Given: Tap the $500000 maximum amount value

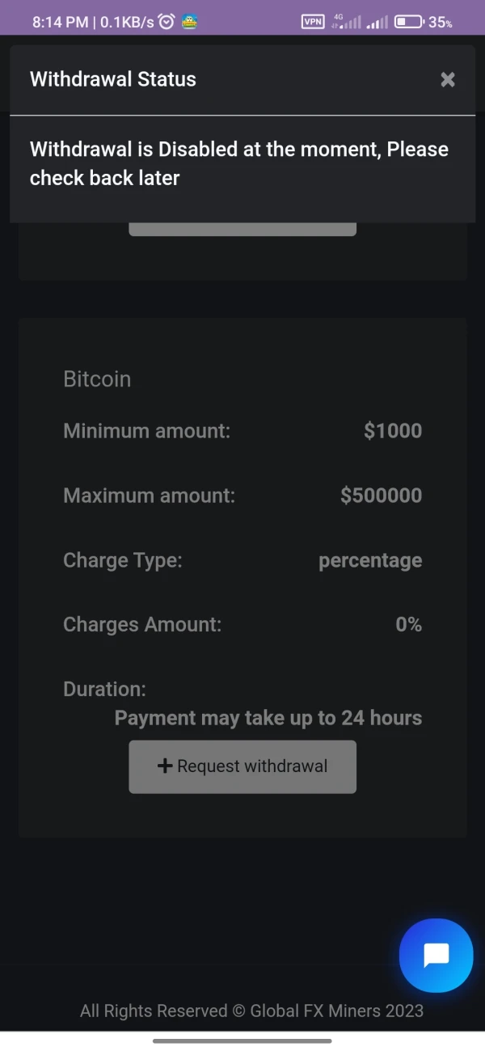Looking at the screenshot, I should point(381,496).
